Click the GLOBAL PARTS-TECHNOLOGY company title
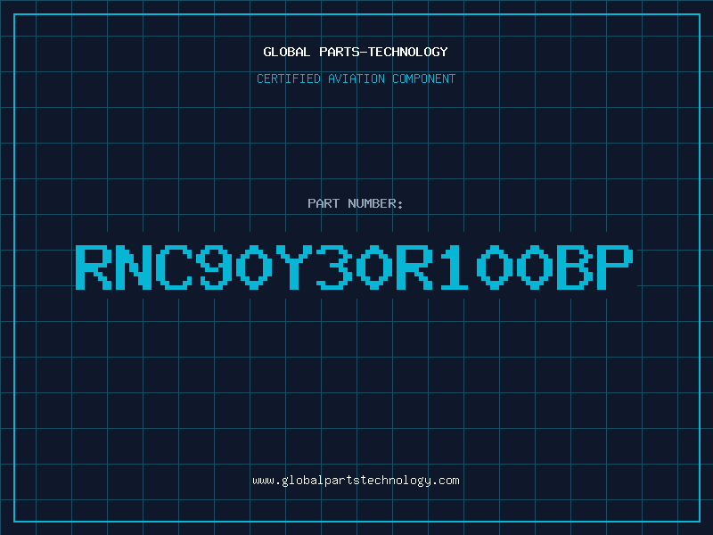 point(356,52)
